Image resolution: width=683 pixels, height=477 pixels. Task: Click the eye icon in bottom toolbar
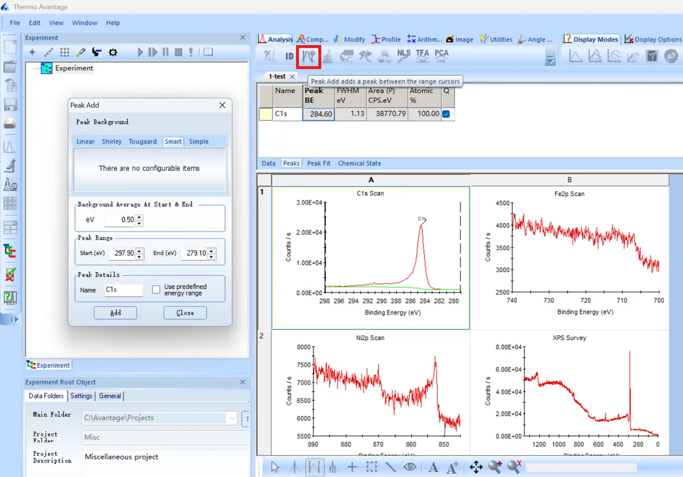click(x=410, y=467)
